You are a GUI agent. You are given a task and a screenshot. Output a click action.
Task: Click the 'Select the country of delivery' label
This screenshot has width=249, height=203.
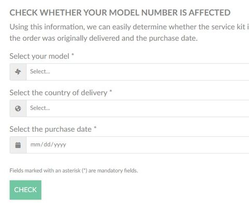click(59, 93)
